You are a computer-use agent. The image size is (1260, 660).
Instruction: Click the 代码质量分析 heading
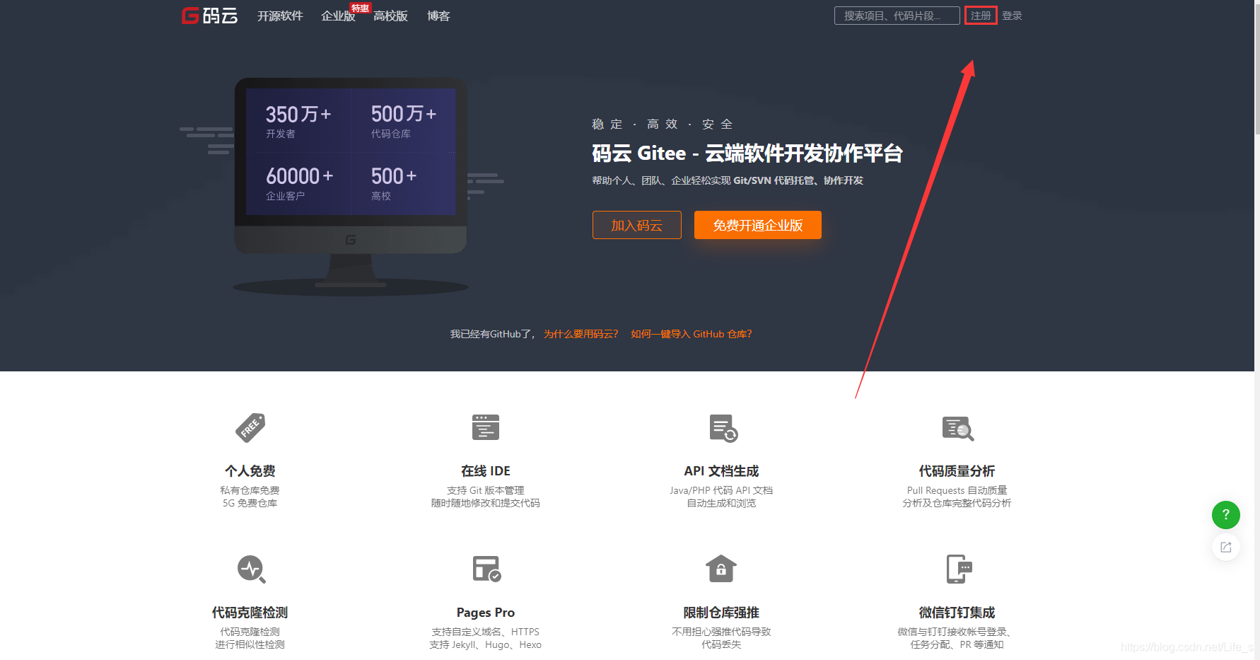pyautogui.click(x=957, y=471)
